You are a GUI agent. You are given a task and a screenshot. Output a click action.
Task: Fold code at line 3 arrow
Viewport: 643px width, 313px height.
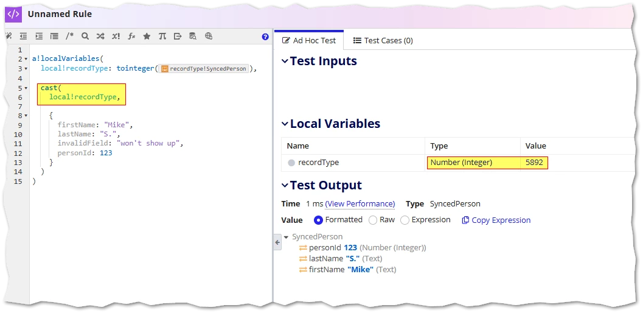pyautogui.click(x=26, y=69)
